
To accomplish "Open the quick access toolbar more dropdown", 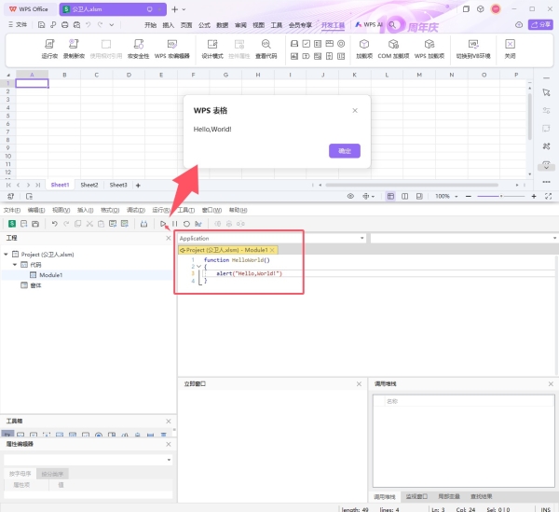I will 112,24.
